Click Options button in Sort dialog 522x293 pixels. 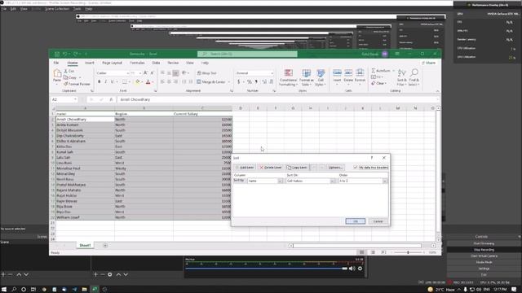click(335, 168)
